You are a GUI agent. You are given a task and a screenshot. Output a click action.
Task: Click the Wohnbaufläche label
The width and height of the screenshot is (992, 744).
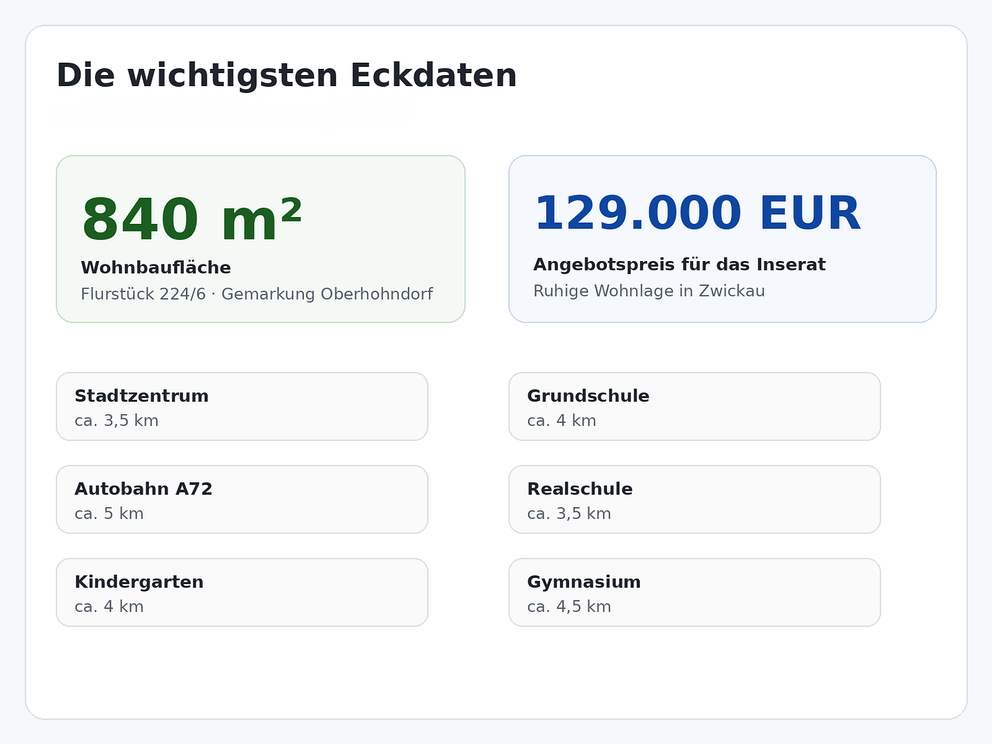[x=156, y=268]
